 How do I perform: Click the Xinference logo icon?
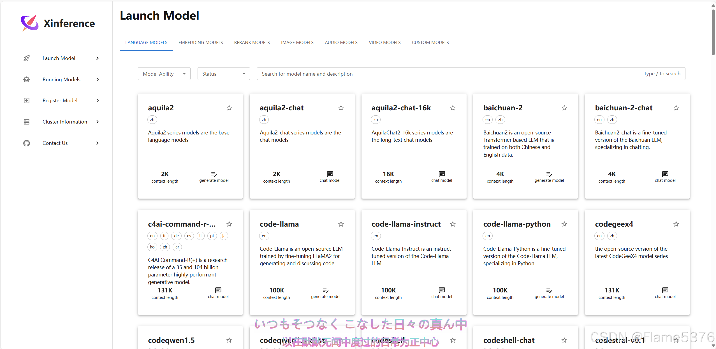pos(29,23)
